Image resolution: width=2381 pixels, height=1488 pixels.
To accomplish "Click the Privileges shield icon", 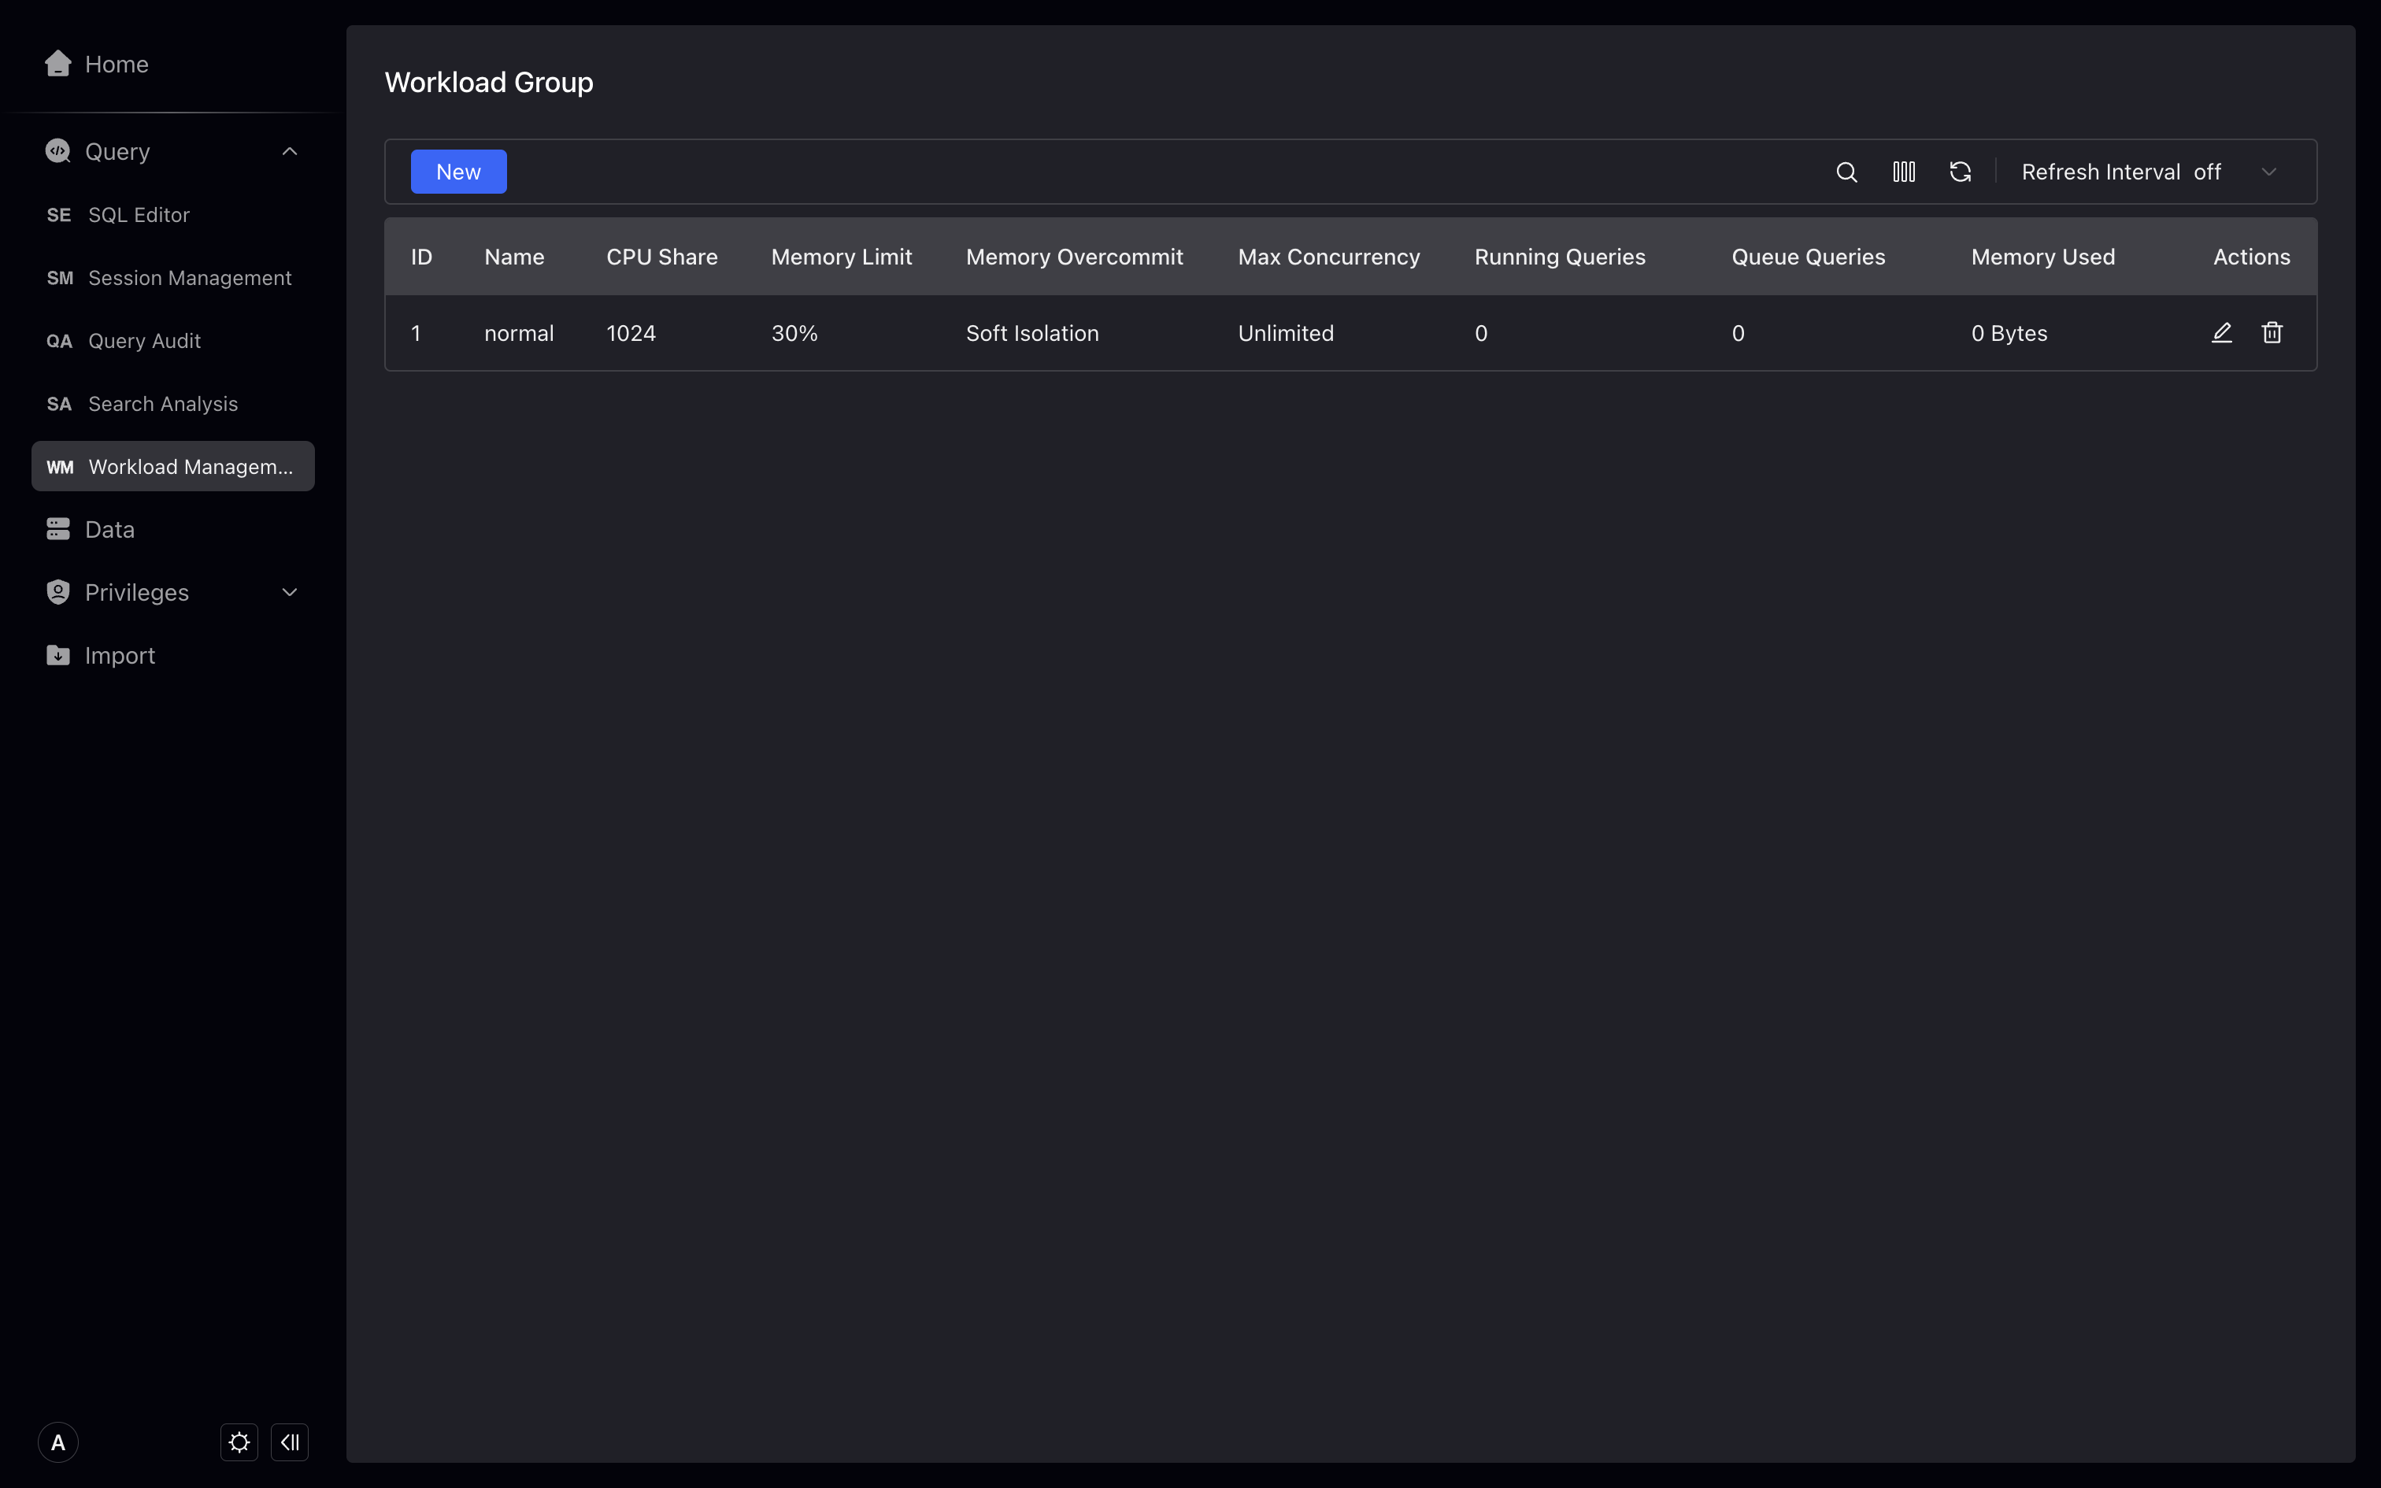I will pos(58,591).
